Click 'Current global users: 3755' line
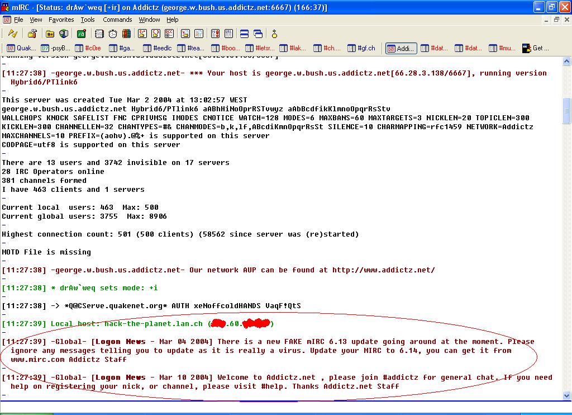This screenshot has height=415, width=572. [x=84, y=216]
